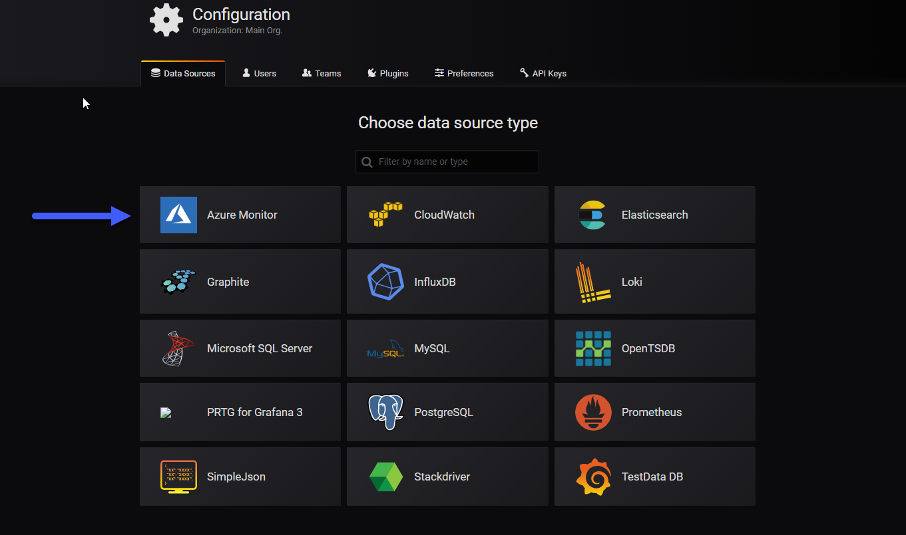Click the InfluxDB polyhedron icon

(386, 282)
